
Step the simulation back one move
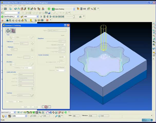click(x=47, y=17)
